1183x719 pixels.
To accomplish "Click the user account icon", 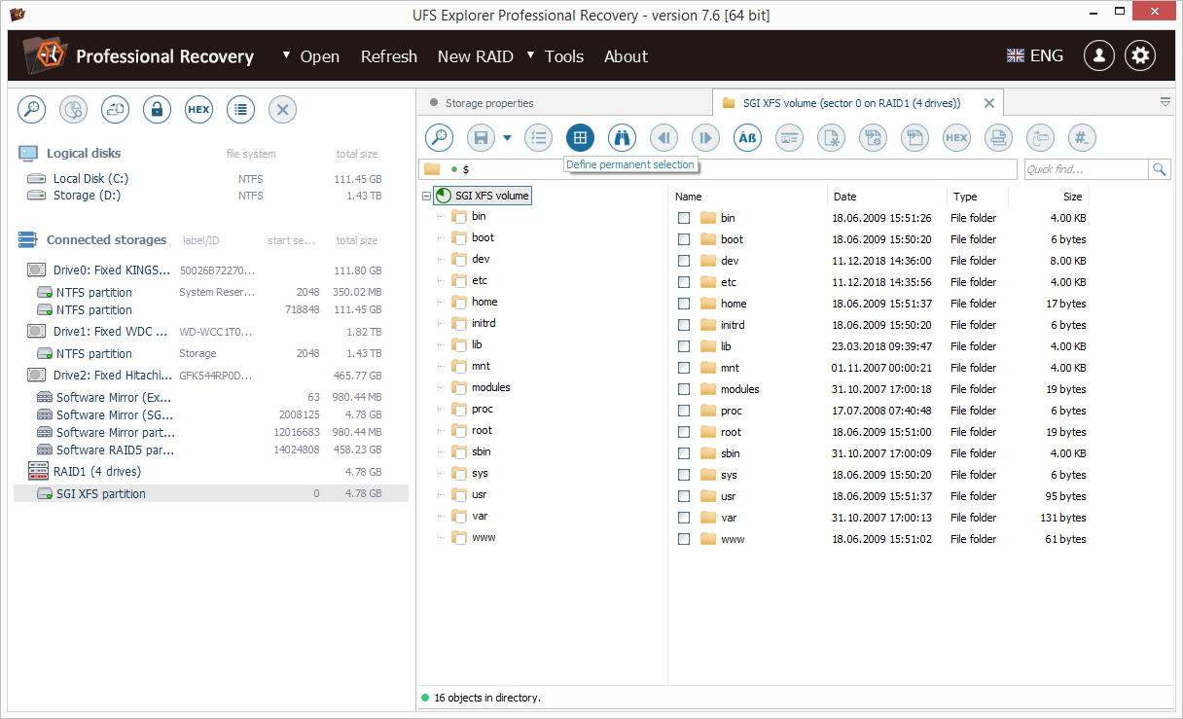I will (1098, 55).
